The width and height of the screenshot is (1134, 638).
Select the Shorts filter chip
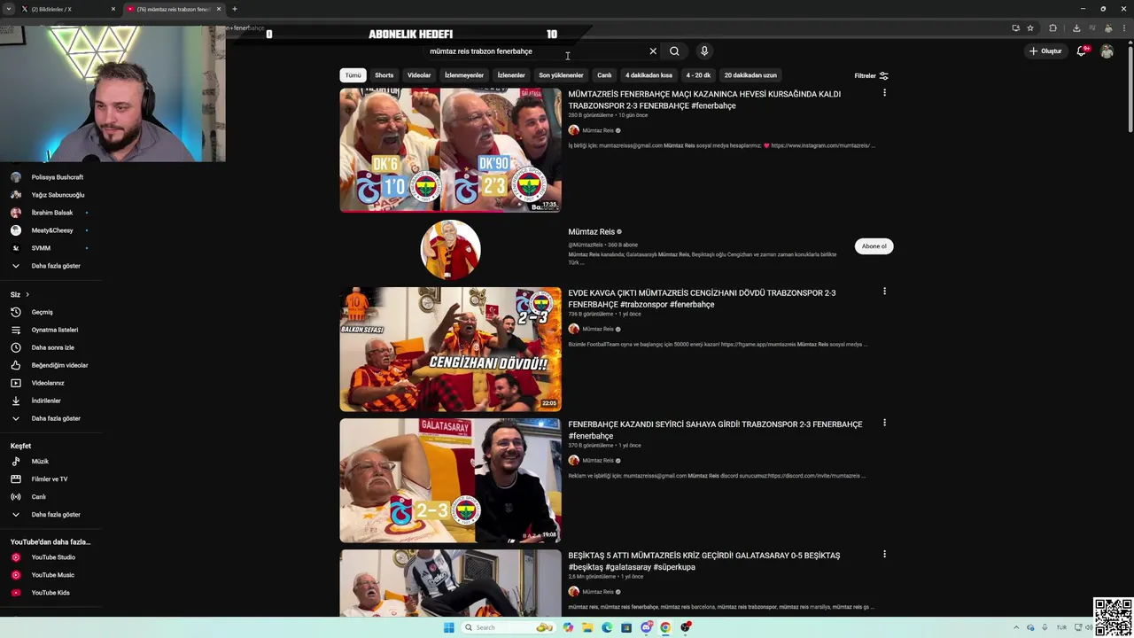point(384,75)
